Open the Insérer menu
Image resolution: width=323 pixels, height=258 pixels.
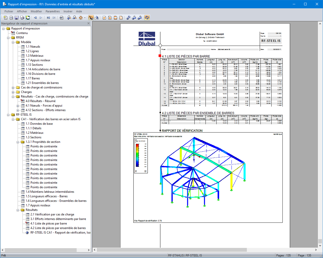[x=68, y=11]
